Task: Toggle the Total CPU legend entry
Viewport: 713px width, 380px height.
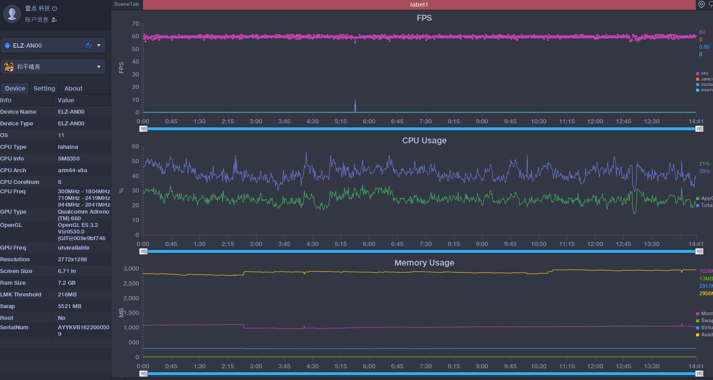Action: tap(704, 205)
